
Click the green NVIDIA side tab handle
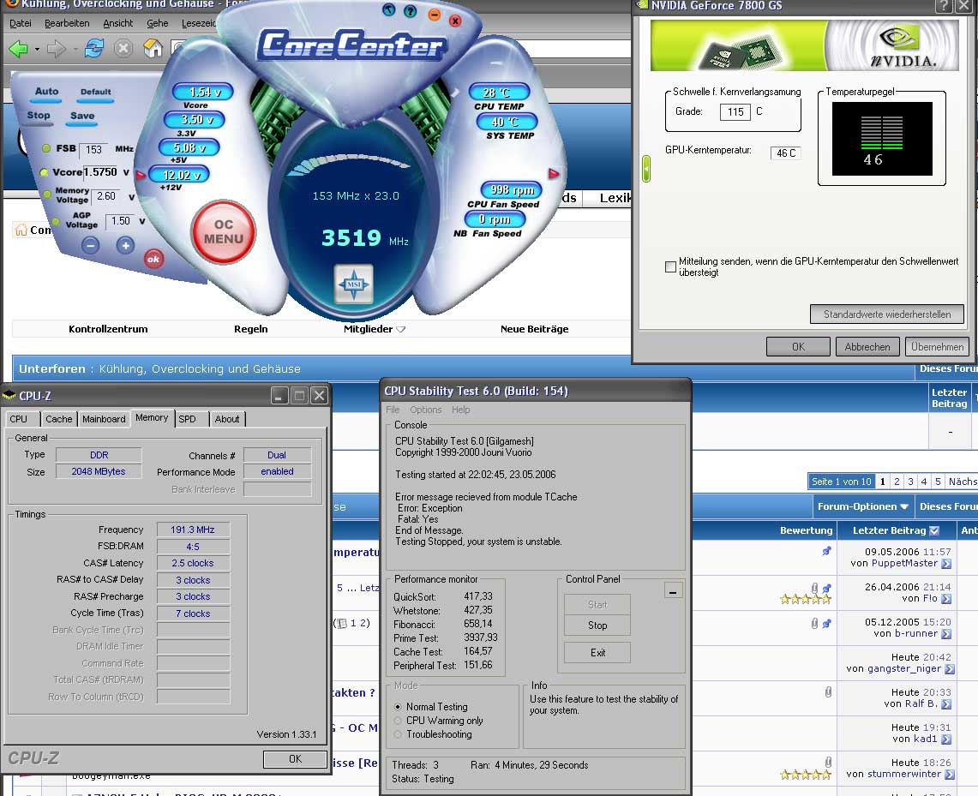[x=646, y=168]
